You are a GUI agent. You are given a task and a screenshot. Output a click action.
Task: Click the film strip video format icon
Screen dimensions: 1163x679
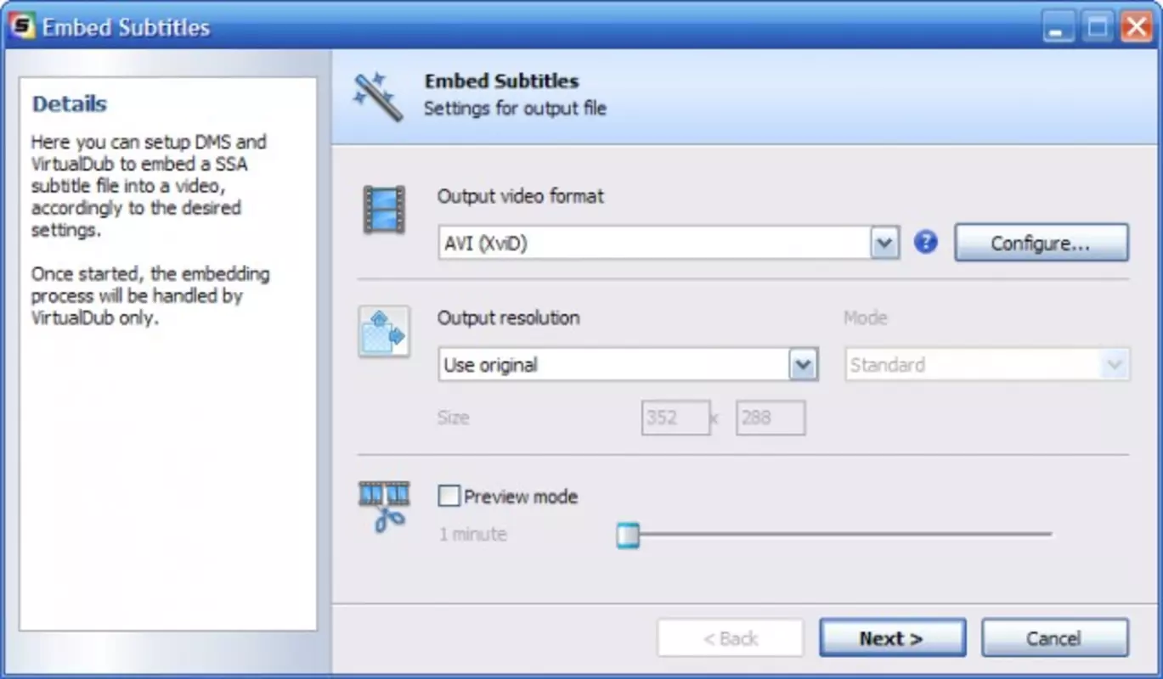click(x=384, y=209)
